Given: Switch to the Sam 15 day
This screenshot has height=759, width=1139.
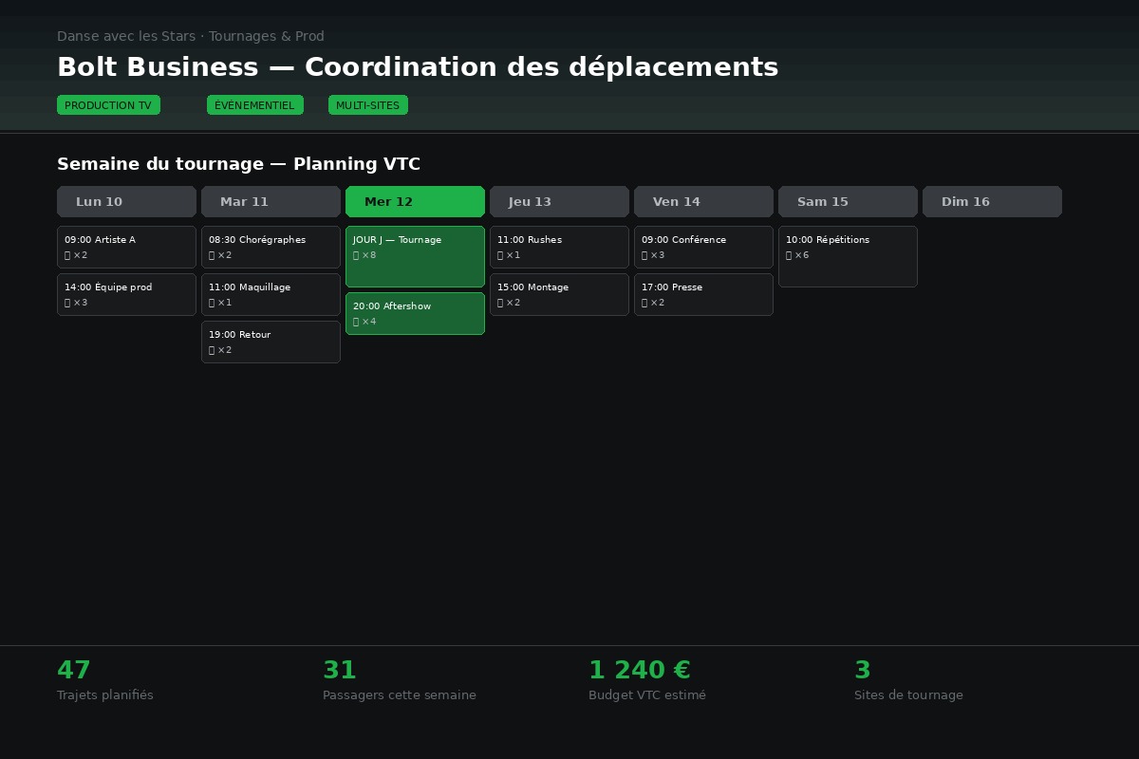Looking at the screenshot, I should [848, 201].
